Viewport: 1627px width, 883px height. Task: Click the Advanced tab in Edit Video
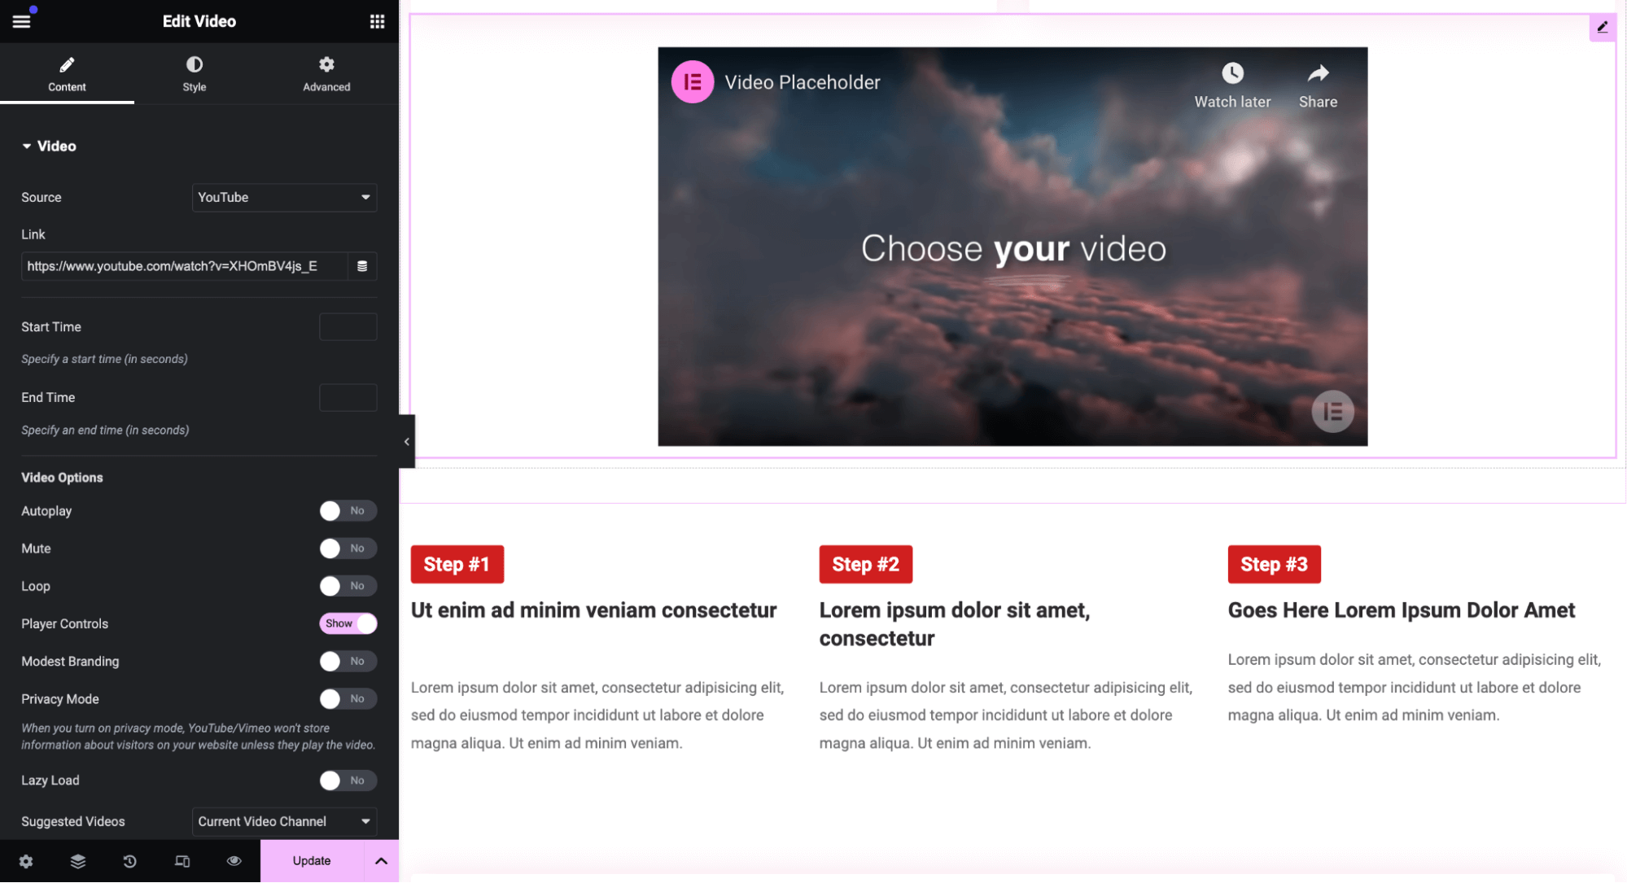(326, 74)
